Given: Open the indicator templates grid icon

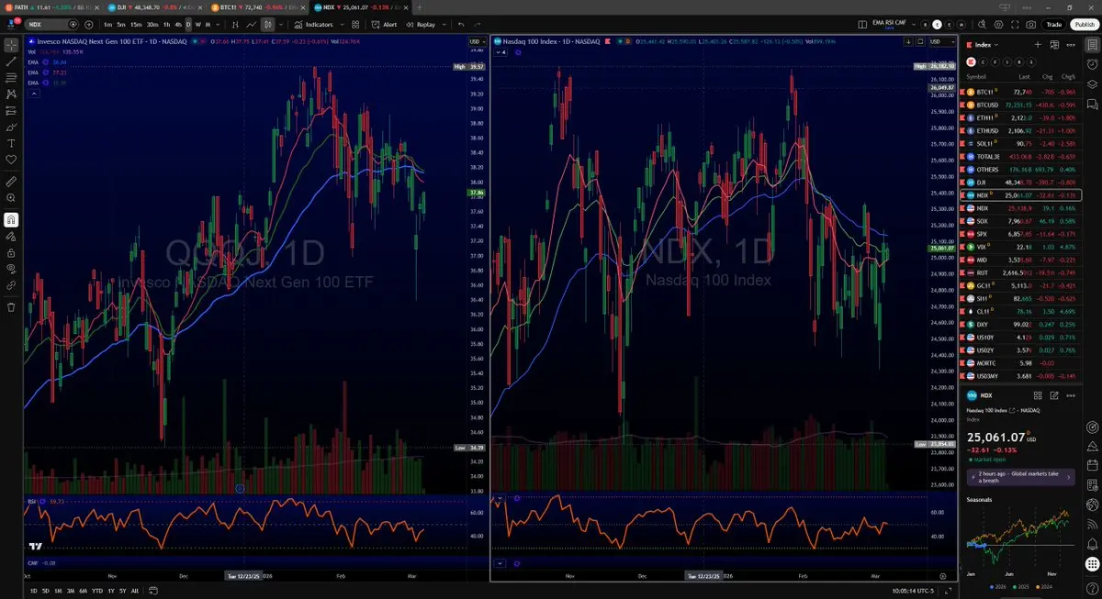Looking at the screenshot, I should 355,24.
